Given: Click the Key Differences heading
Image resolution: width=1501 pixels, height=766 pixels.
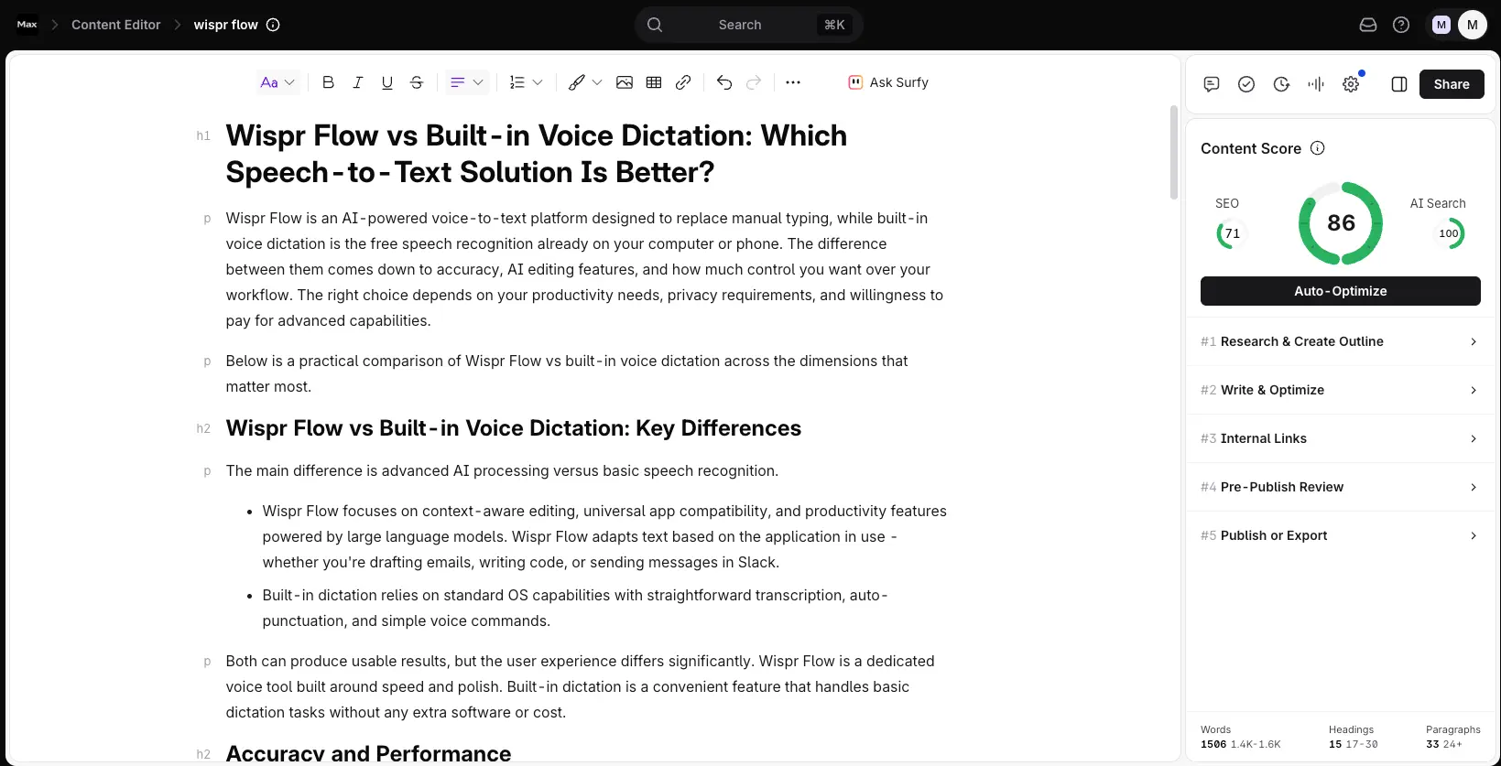Looking at the screenshot, I should pos(514,428).
